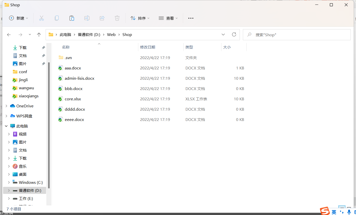Collapse the 此电脑 tree node
The height and width of the screenshot is (215, 356).
click(x=6, y=126)
